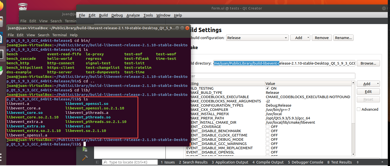Click libevent_openssl.so in the terminal listing
Viewport: 390px width, 166px height.
[87, 104]
